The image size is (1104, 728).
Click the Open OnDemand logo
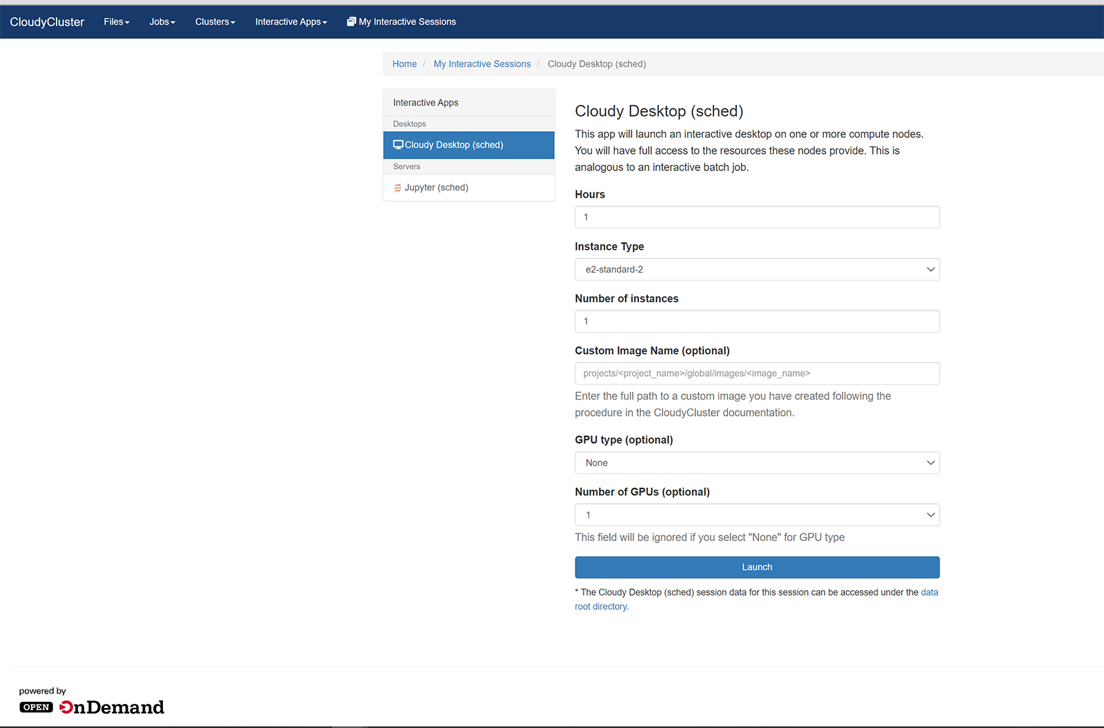(92, 707)
